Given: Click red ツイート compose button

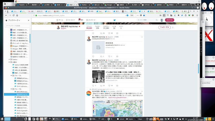Looking at the screenshot, I should [169, 20].
